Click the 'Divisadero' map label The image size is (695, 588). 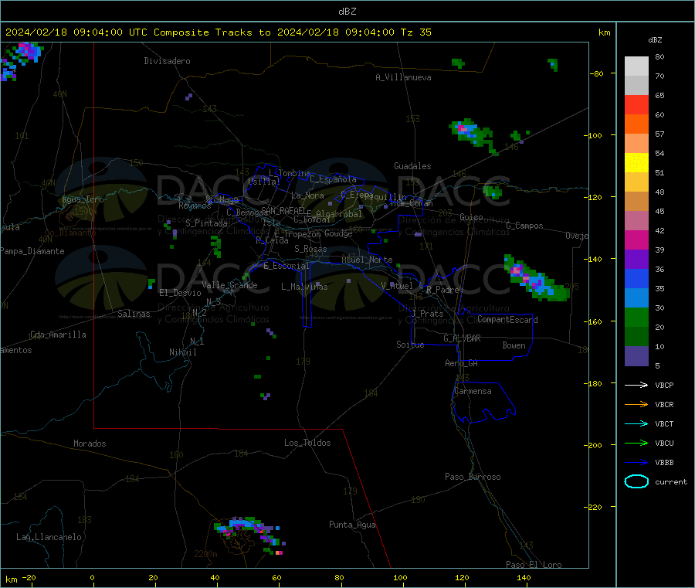(x=167, y=61)
